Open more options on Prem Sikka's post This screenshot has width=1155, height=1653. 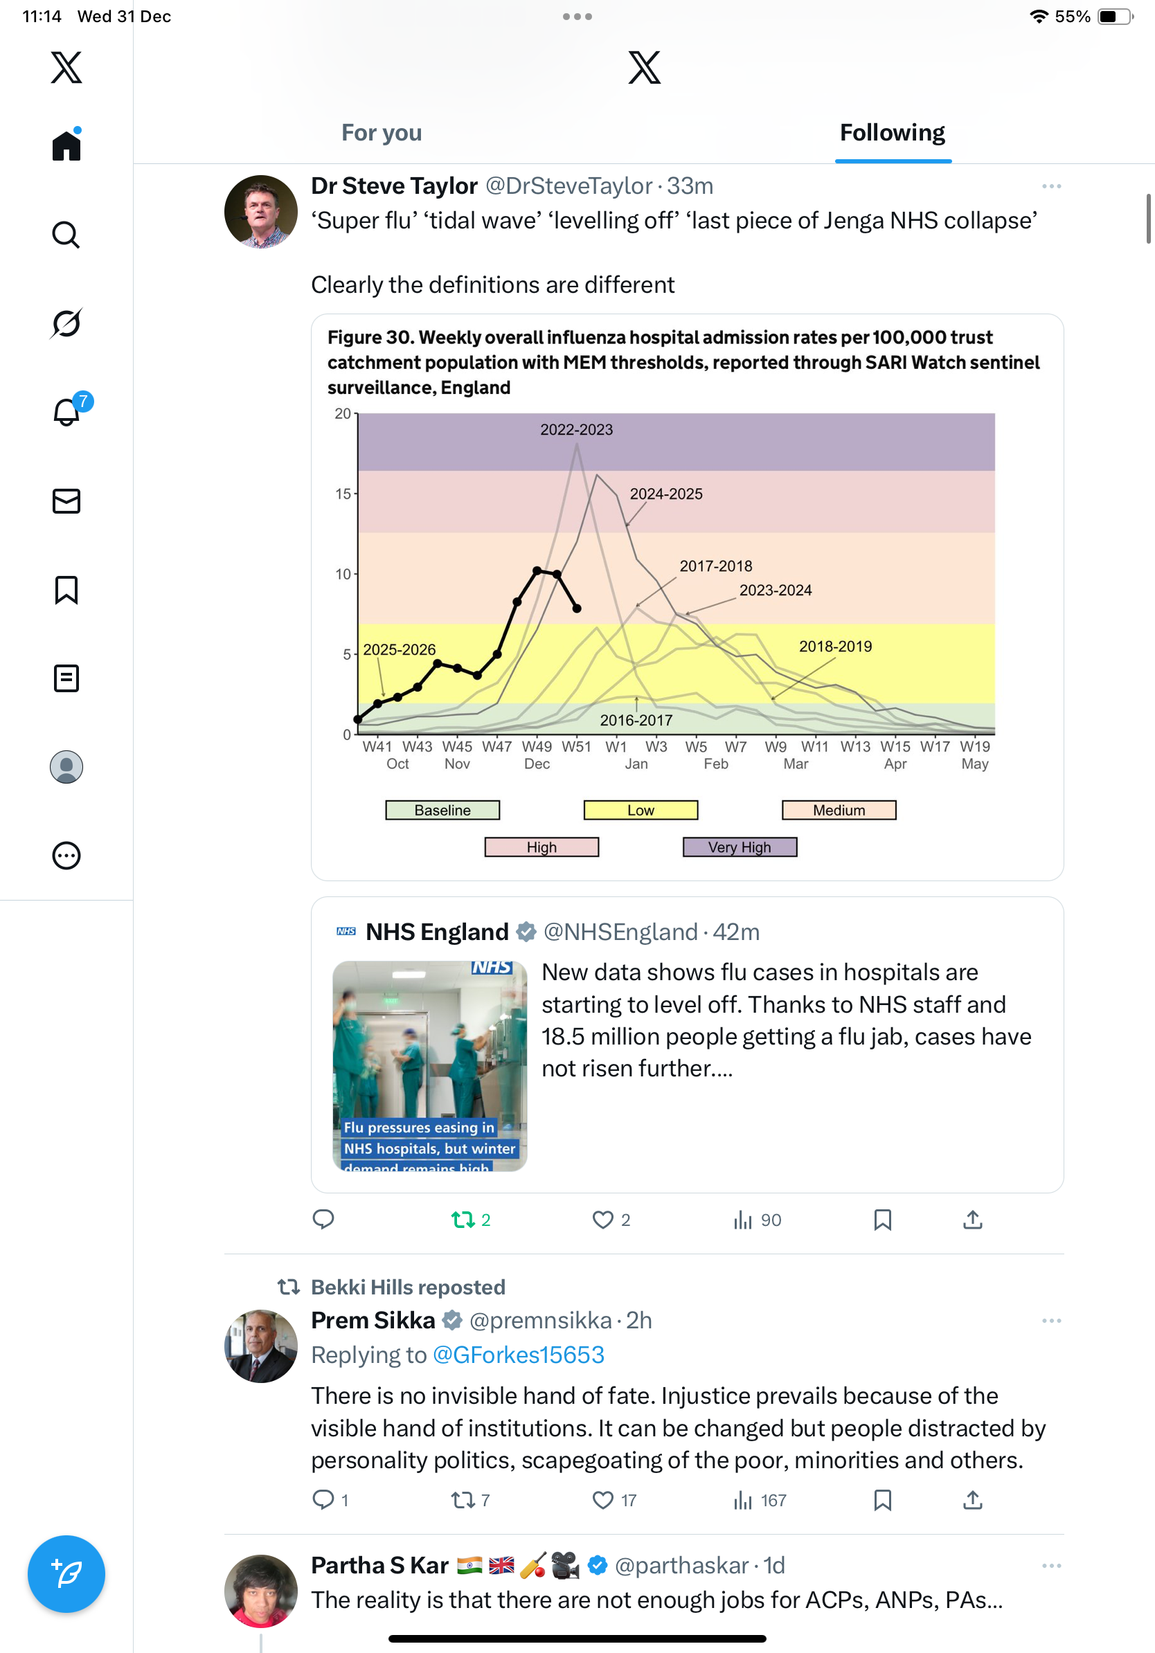coord(1051,1321)
